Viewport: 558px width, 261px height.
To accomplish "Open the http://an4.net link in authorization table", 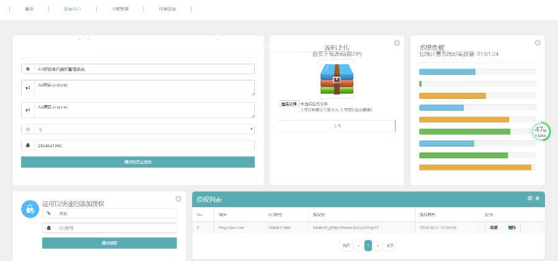I will (x=231, y=228).
